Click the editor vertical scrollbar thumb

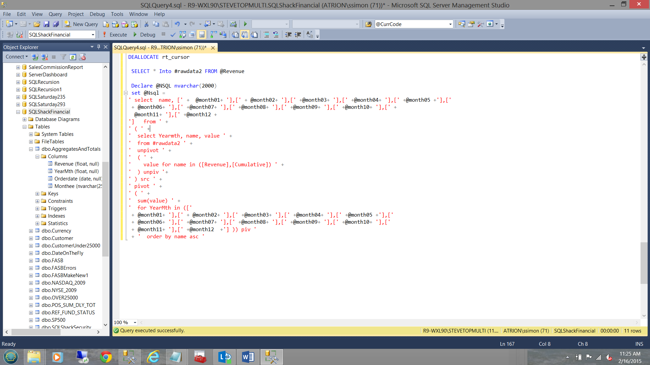pyautogui.click(x=644, y=263)
